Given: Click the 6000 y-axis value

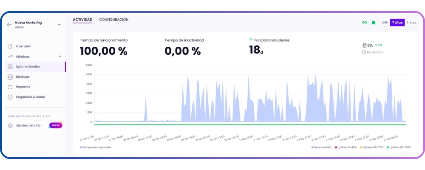Looking at the screenshot, I should 89,65.
